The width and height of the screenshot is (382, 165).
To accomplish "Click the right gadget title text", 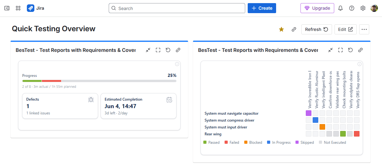I will tap(258, 50).
